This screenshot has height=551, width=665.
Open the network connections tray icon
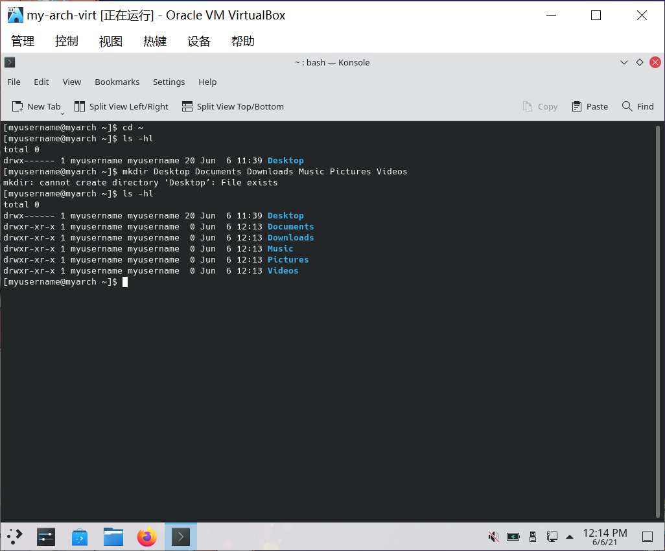coord(552,536)
